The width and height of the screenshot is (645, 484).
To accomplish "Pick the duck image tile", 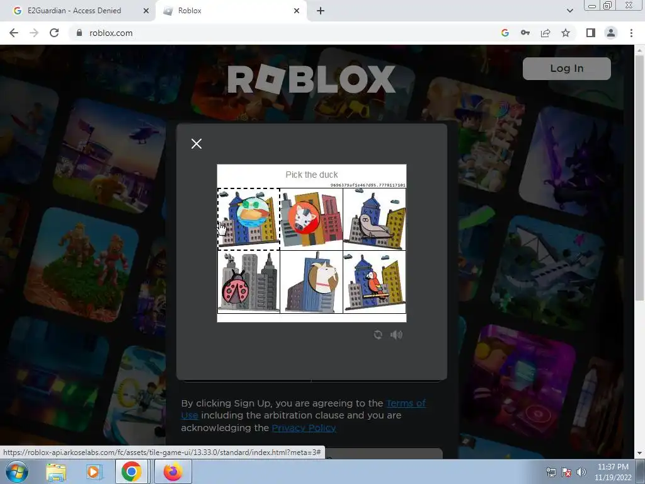I will pyautogui.click(x=248, y=219).
